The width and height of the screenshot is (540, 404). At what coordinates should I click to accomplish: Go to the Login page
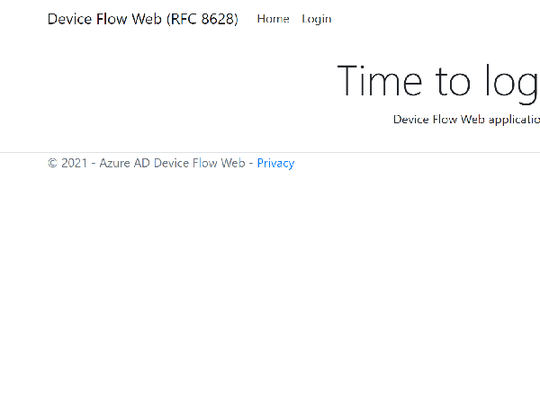tap(316, 19)
